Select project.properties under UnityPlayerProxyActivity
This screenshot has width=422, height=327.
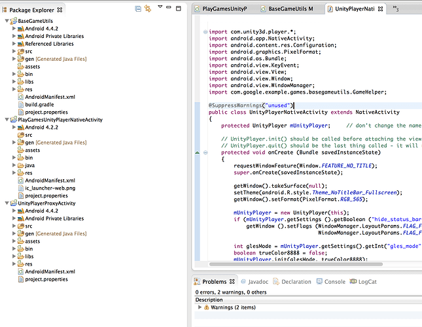coord(43,279)
